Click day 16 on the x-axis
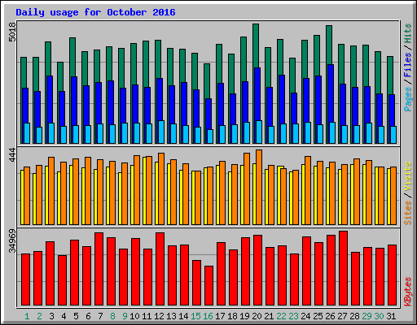Viewport: 417px width, 325px height. point(208,316)
